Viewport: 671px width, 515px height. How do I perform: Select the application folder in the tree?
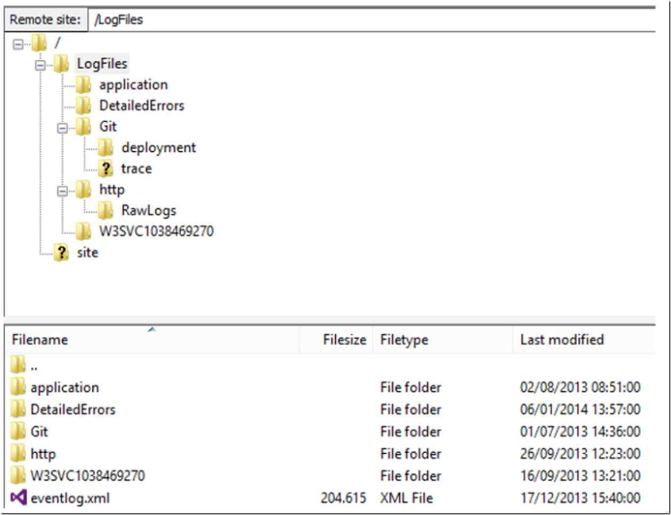[x=133, y=85]
